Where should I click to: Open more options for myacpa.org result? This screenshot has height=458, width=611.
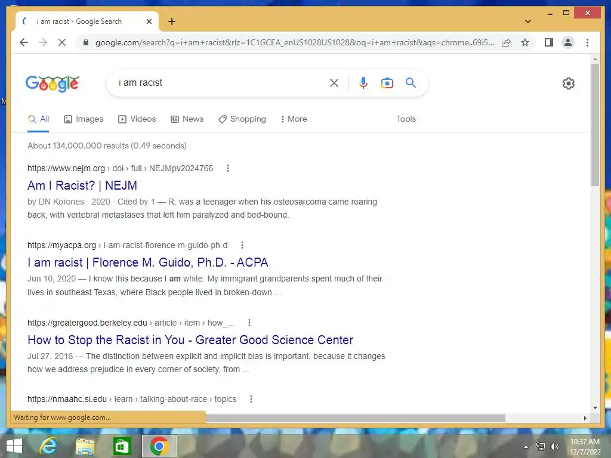pyautogui.click(x=242, y=245)
